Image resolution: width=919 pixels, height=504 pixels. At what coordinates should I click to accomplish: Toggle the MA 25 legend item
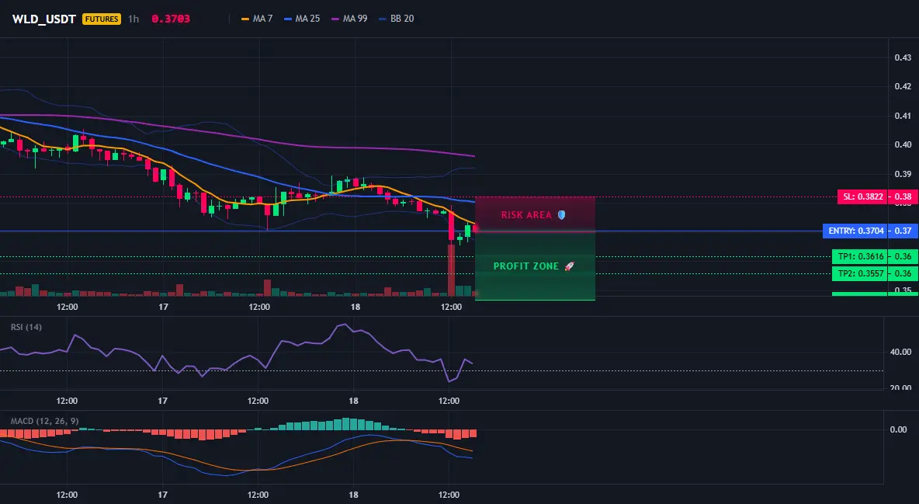(302, 19)
